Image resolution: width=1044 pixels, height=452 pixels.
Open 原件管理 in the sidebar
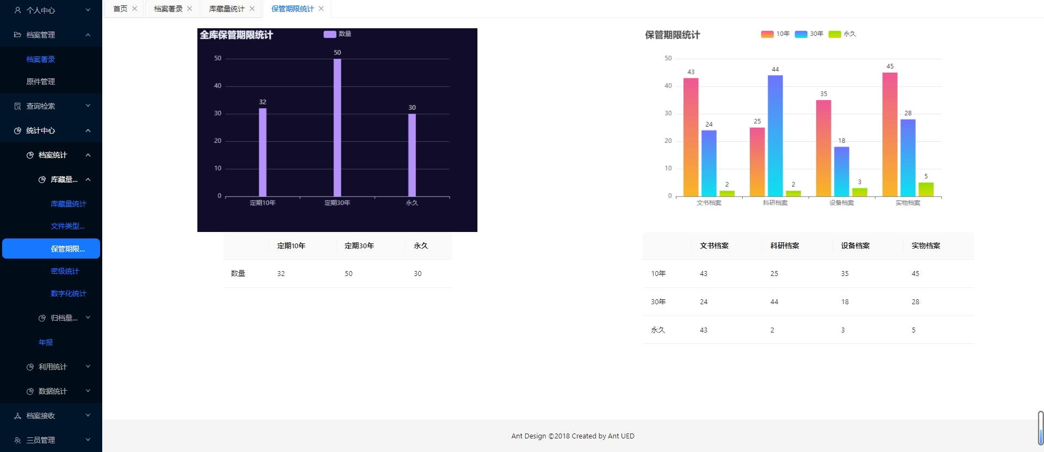(x=41, y=81)
